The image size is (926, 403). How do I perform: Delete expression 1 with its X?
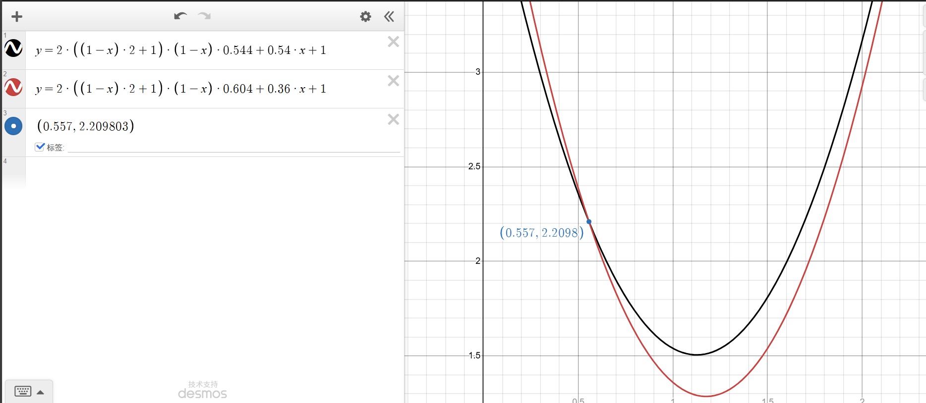pyautogui.click(x=393, y=42)
